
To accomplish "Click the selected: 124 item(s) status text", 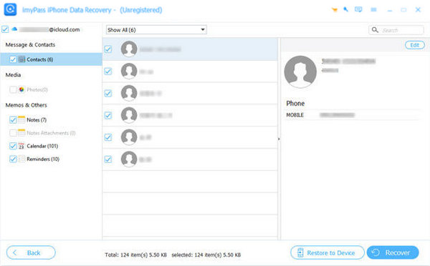I will (206, 255).
